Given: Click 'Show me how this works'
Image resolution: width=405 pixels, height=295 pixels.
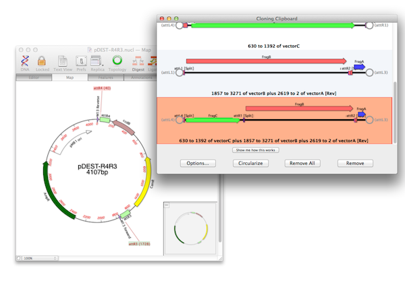Looking at the screenshot, I should point(255,150).
